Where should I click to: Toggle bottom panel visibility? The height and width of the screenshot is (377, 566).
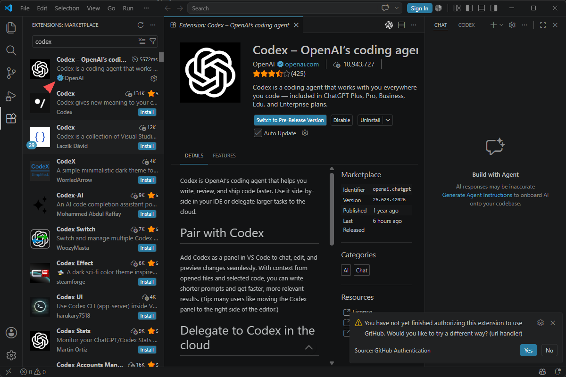click(x=481, y=8)
